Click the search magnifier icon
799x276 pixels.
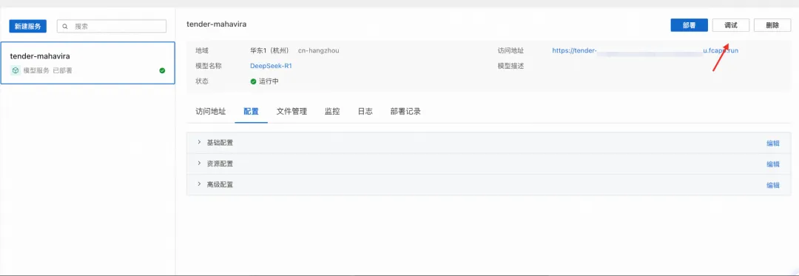tap(65, 26)
